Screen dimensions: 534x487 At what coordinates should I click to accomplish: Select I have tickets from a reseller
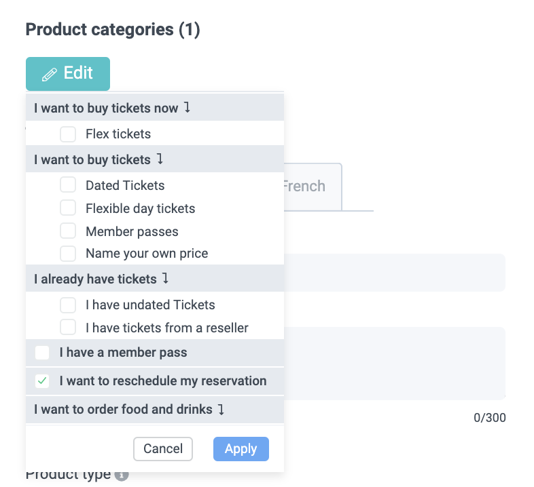point(68,328)
